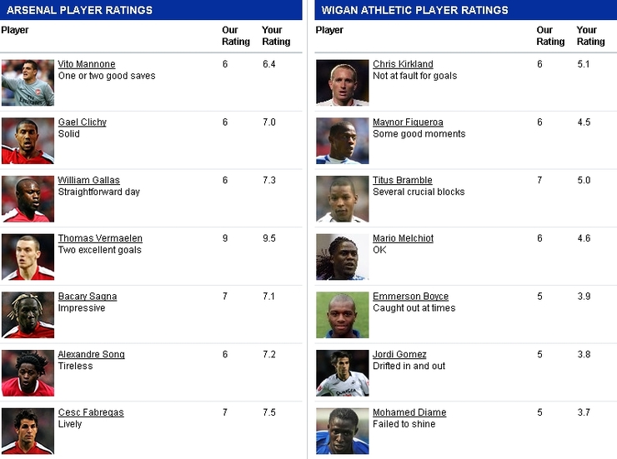Select the William Gallas name link
This screenshot has width=617, height=459.
88,181
